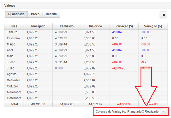Select the Junho row label
The height and width of the screenshot is (118, 171).
[x=11, y=62]
